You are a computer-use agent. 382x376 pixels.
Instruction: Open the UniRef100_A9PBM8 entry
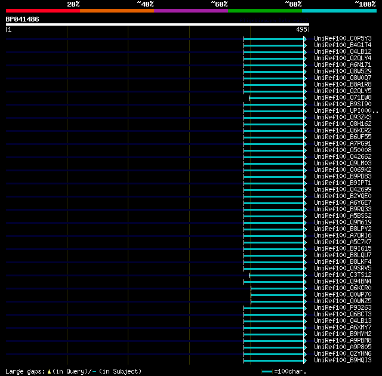(343, 341)
